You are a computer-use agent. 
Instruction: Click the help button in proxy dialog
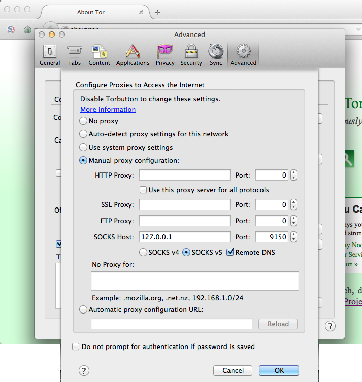coord(84,370)
